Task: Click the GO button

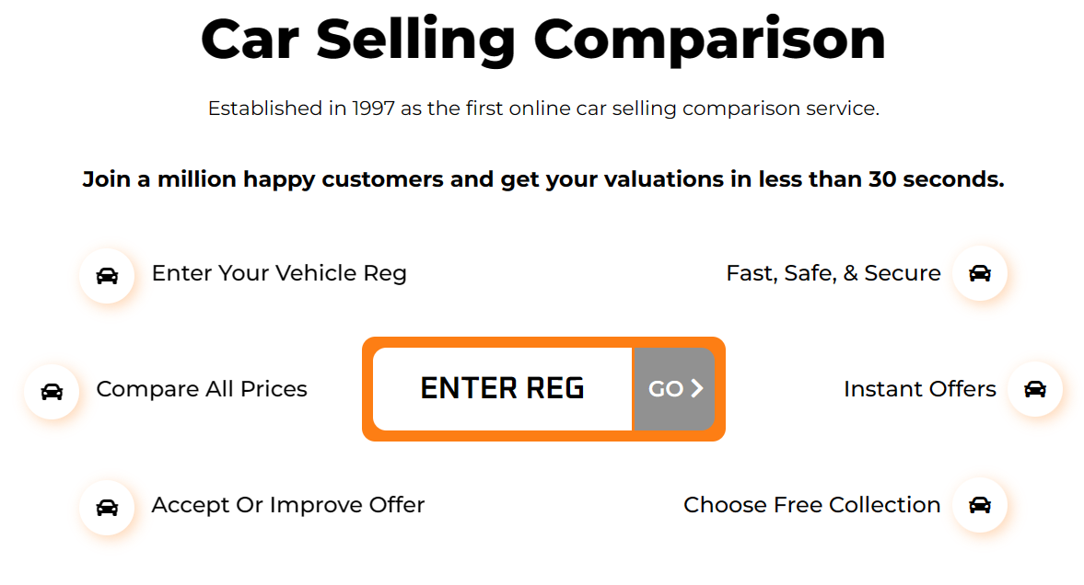Action: [x=674, y=389]
